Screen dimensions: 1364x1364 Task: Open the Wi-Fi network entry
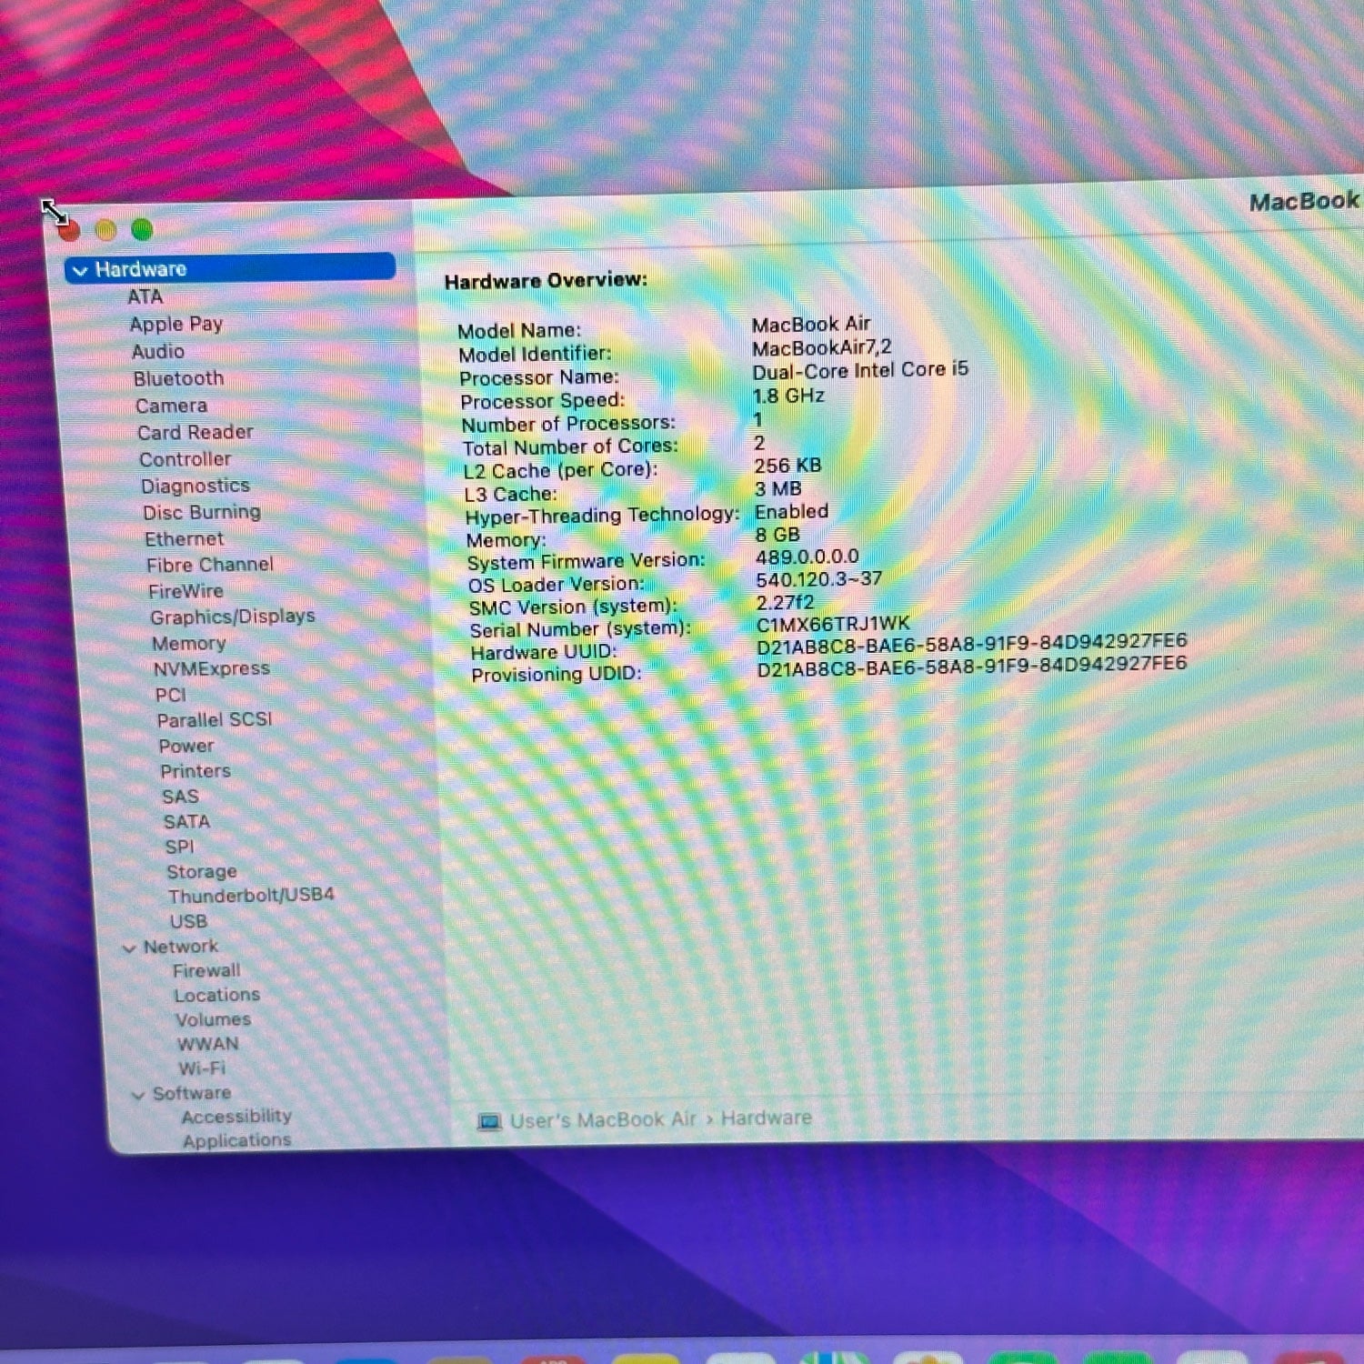coord(202,1068)
